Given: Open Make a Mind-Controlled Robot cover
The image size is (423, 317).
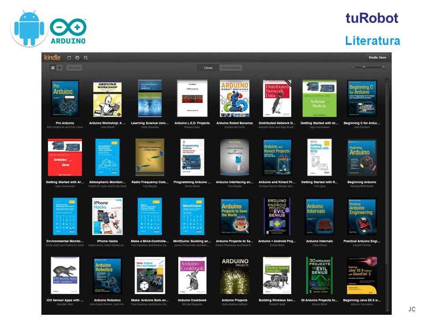Looking at the screenshot, I should coord(150,217).
